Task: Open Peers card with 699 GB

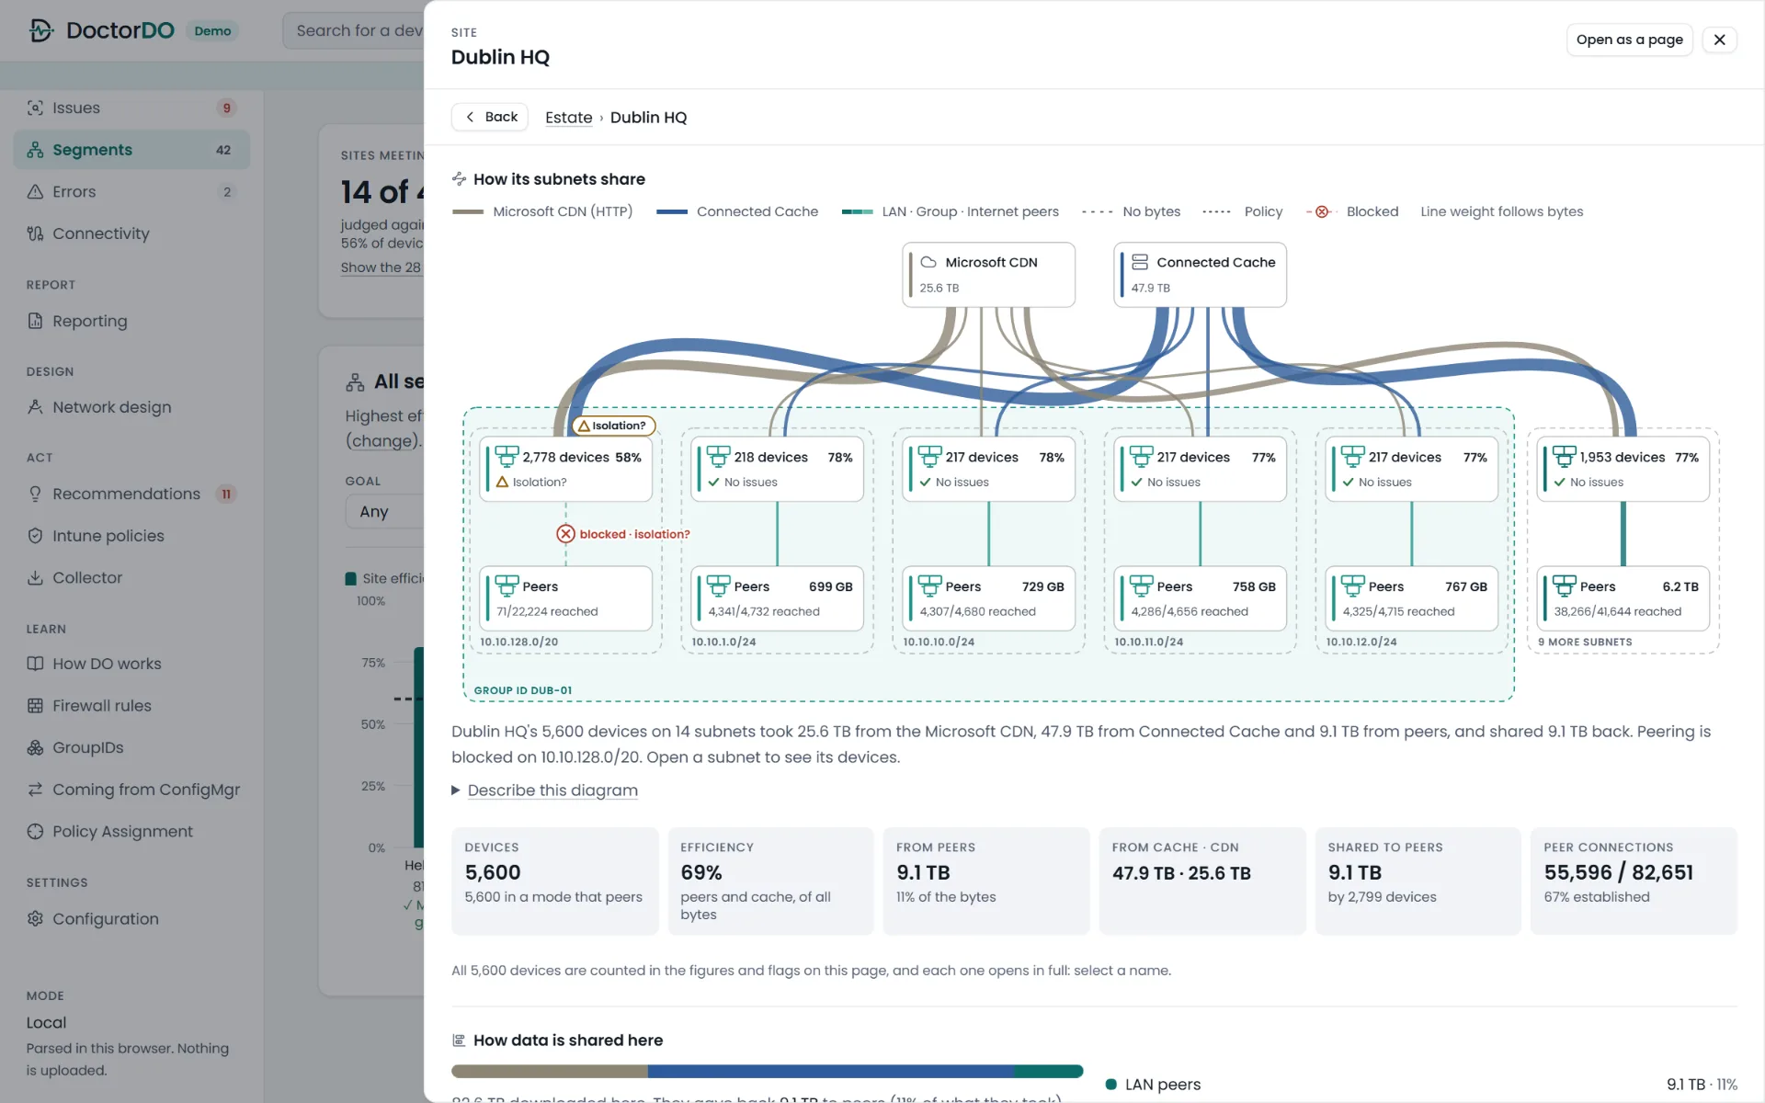Action: pos(777,598)
